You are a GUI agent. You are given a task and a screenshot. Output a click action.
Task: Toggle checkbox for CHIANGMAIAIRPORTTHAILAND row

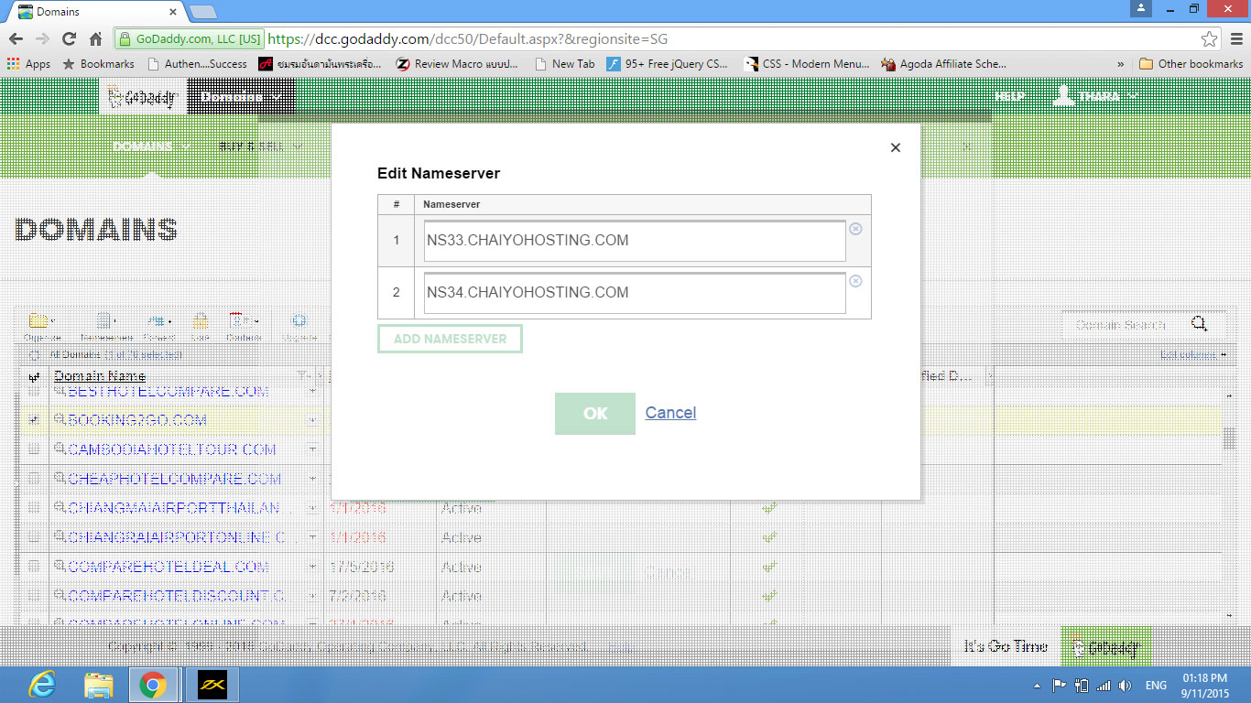point(34,508)
